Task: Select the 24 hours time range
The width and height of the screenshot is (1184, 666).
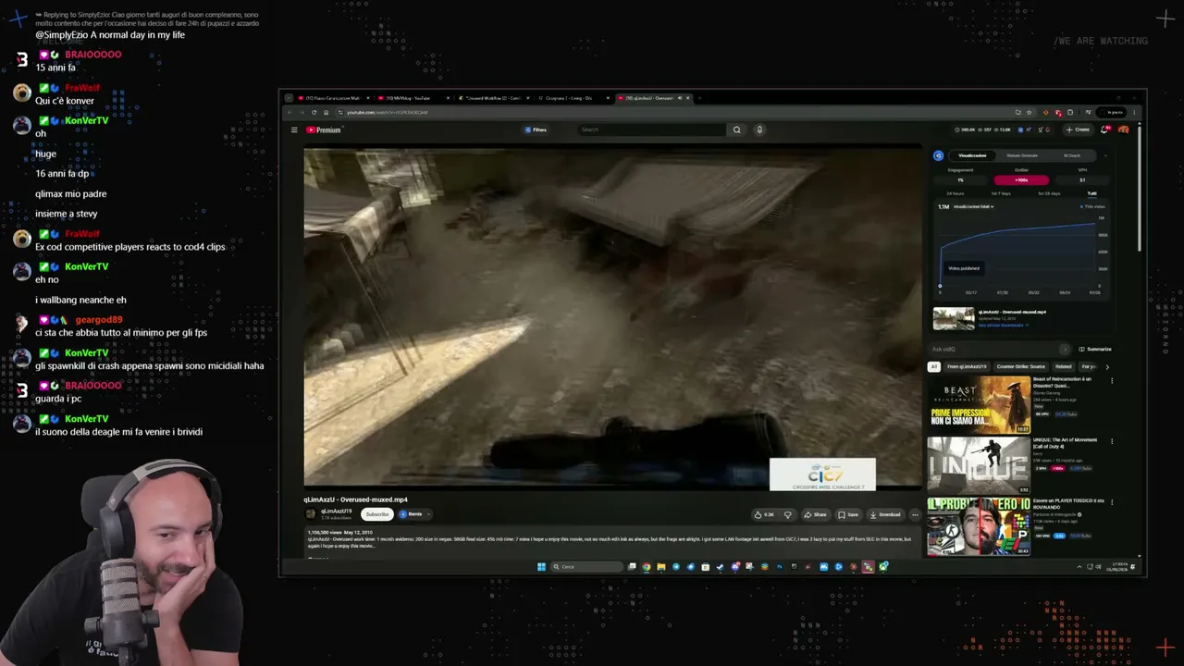Action: (956, 193)
